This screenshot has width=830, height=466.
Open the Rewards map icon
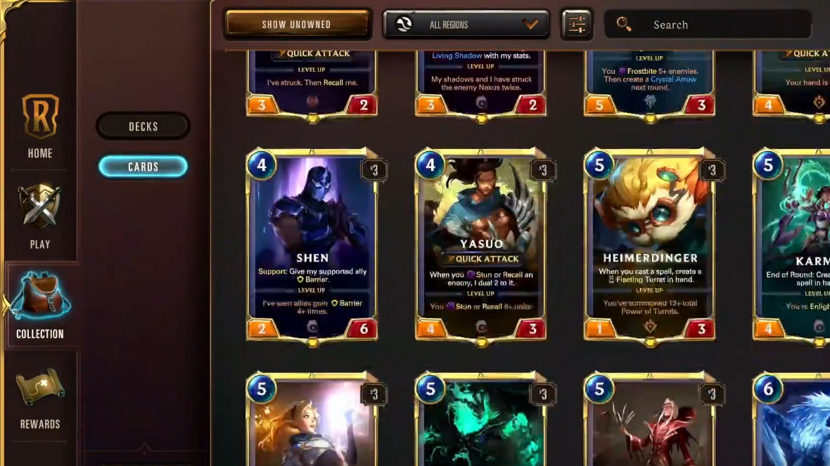click(x=40, y=387)
